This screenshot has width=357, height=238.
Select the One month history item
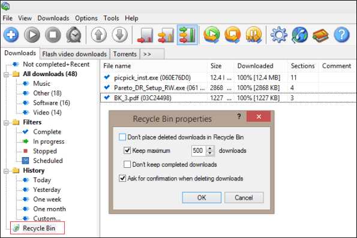pos(49,209)
